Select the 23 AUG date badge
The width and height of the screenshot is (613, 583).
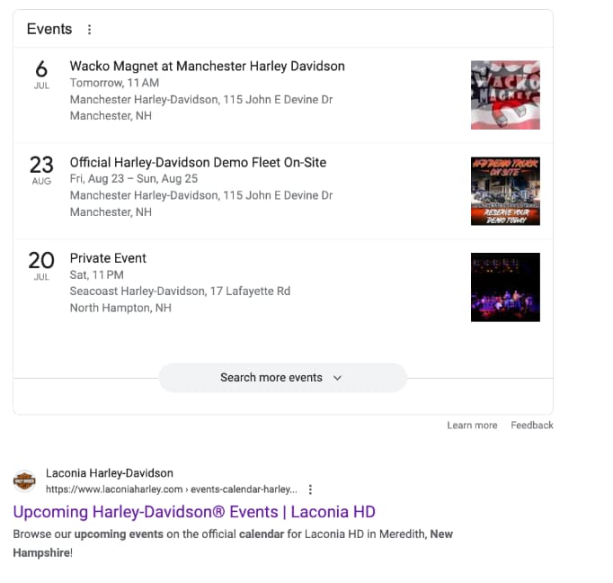tap(41, 170)
